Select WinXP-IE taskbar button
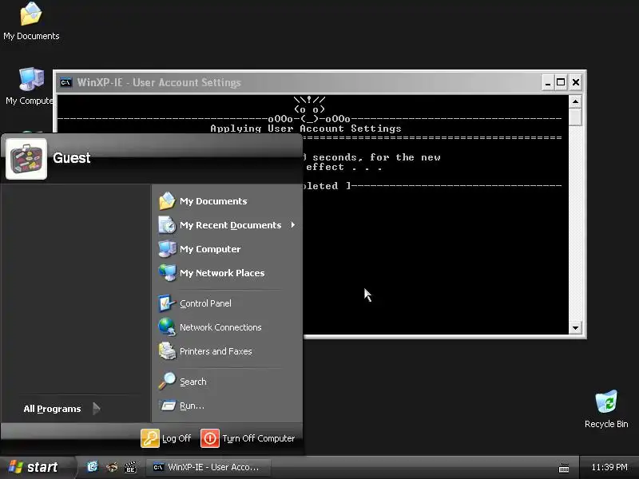Viewport: 639px width, 479px height. 208,467
